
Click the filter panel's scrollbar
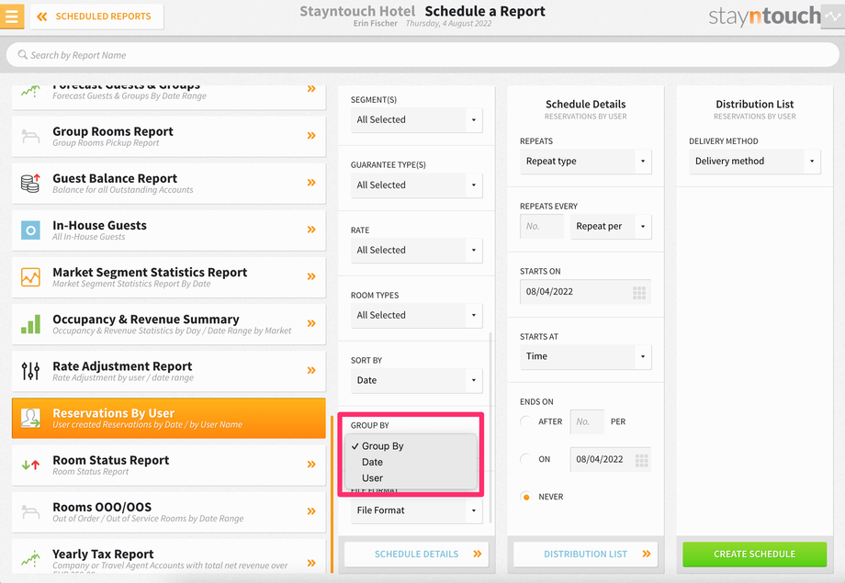[490, 427]
